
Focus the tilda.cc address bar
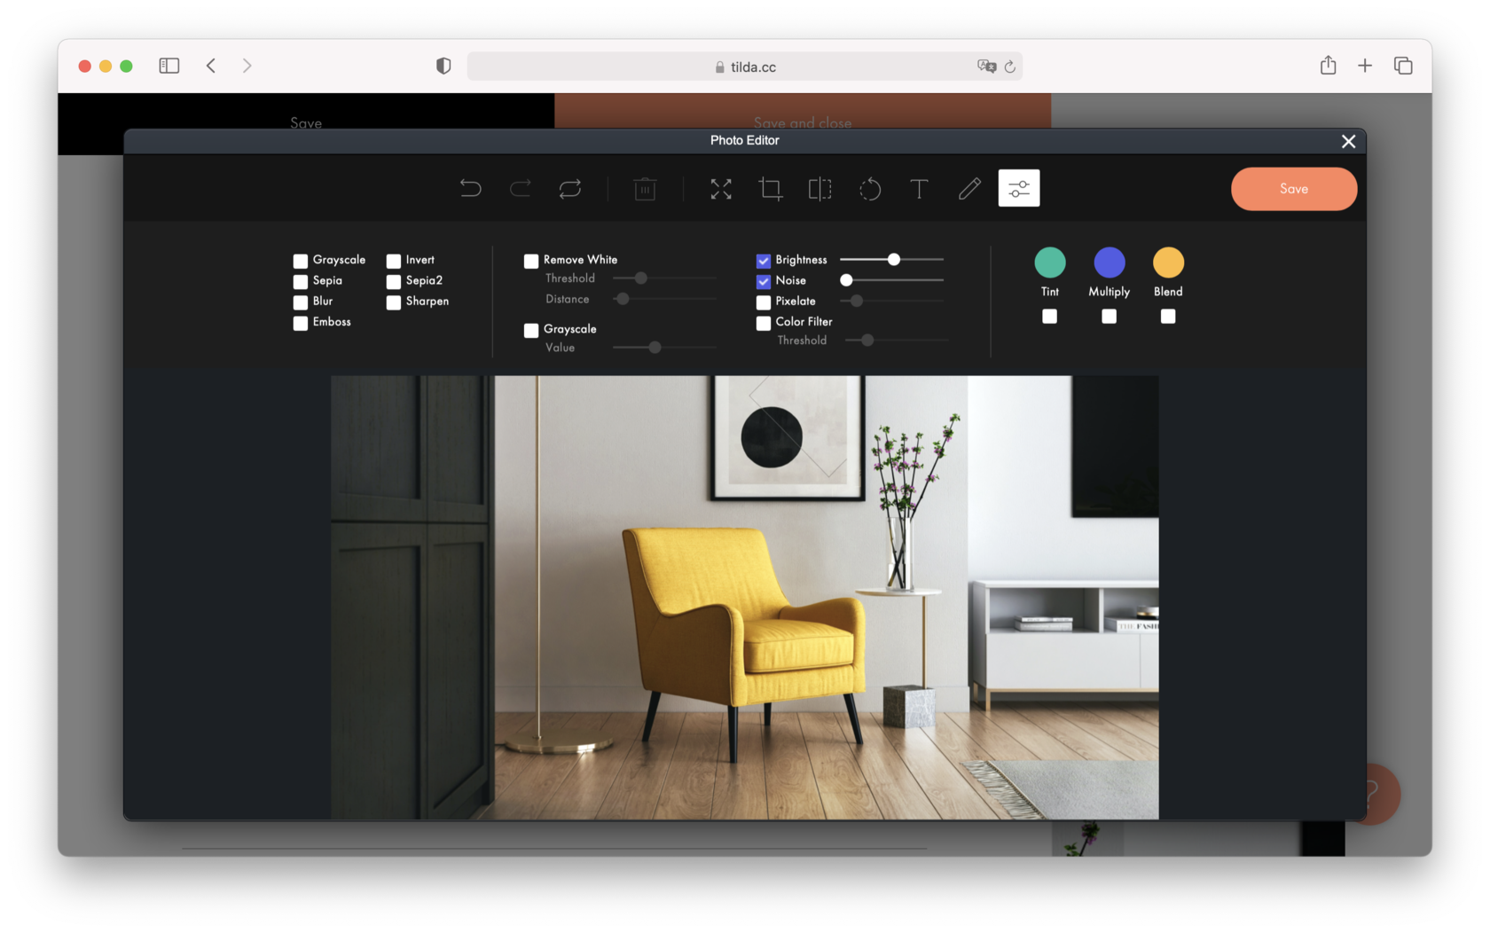coord(745,67)
